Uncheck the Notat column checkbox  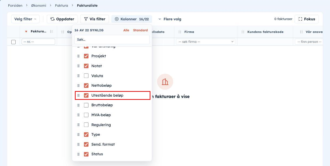point(86,66)
